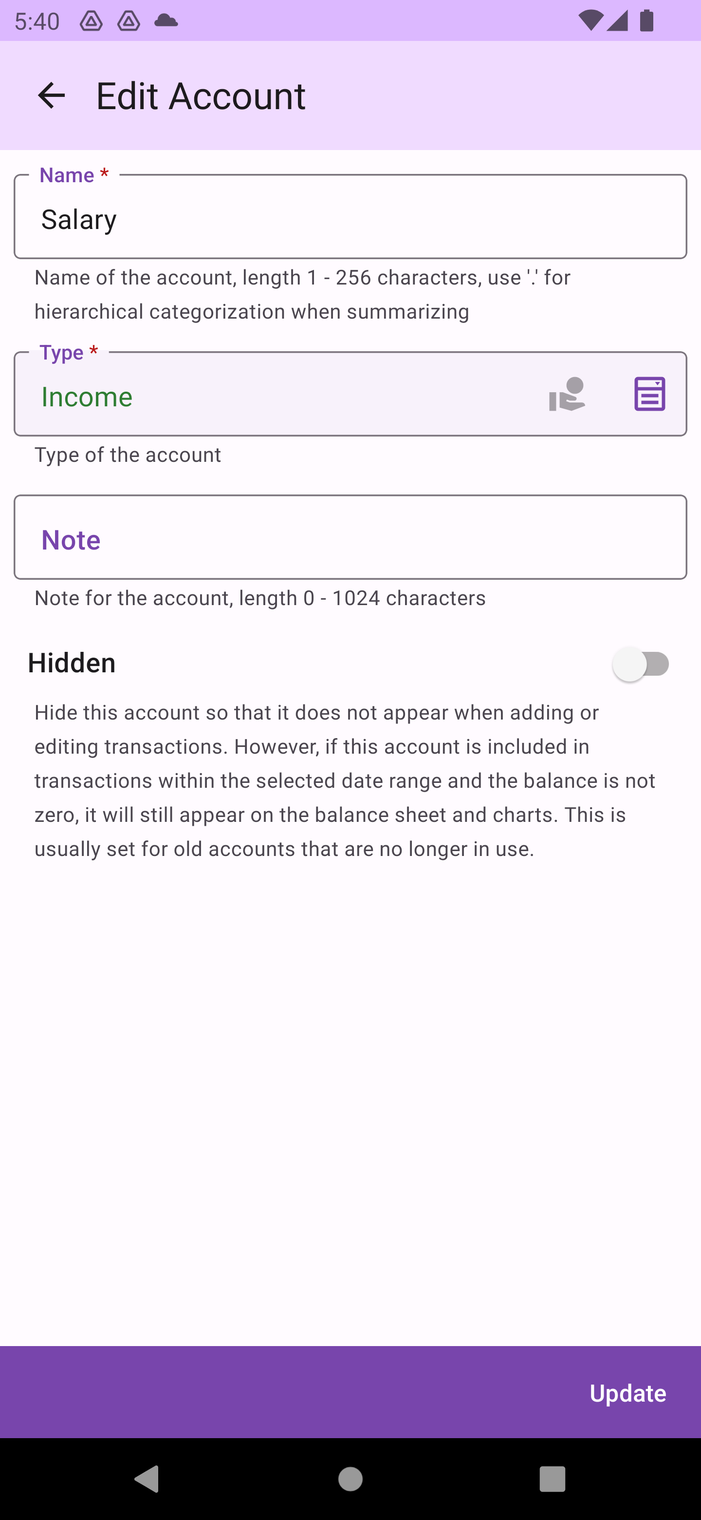Tap the Hidden account description paragraph
701x1520 pixels.
345,780
